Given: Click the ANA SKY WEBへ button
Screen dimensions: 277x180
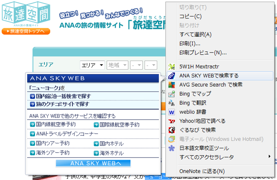Looking at the screenshot, I should (x=93, y=163).
